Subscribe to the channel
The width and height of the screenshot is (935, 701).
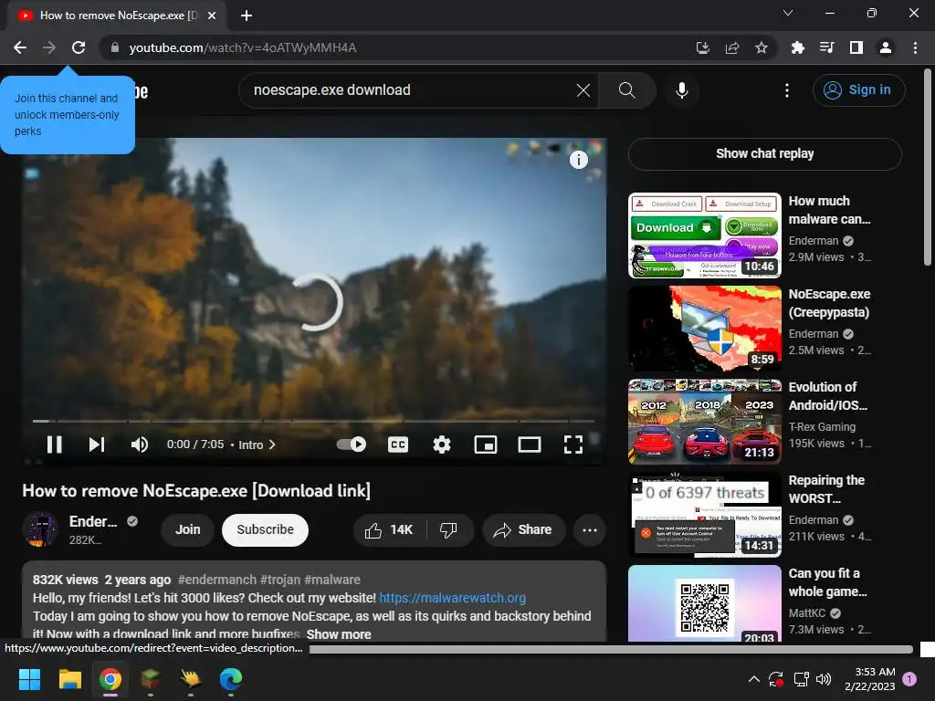click(266, 530)
